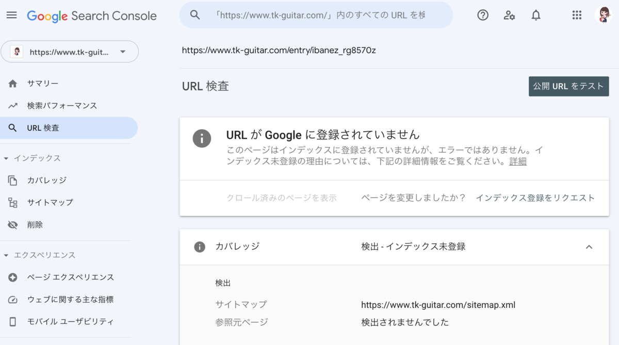Click the pages icon beside カバレッジ

(x=13, y=180)
